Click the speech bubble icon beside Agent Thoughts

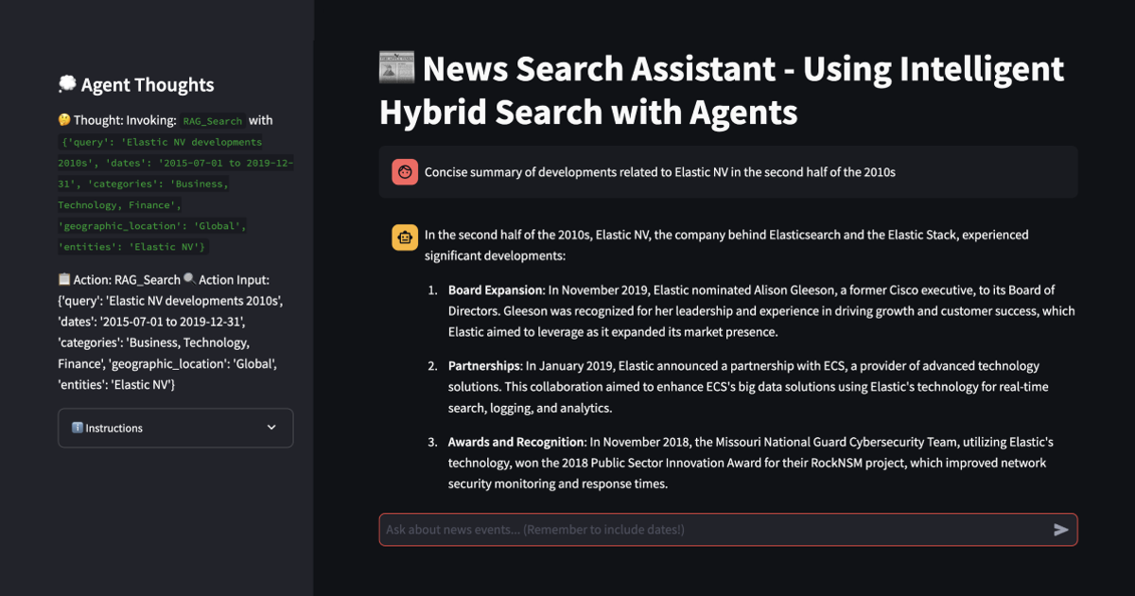coord(66,84)
